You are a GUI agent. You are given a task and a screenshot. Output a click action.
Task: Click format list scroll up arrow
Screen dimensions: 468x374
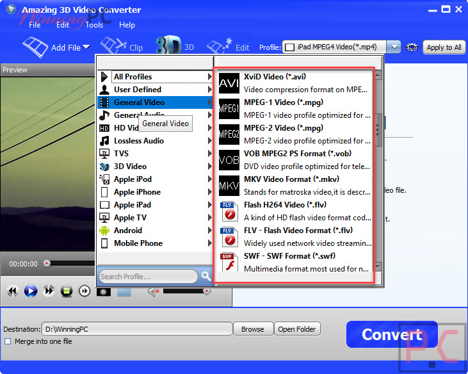click(x=378, y=75)
